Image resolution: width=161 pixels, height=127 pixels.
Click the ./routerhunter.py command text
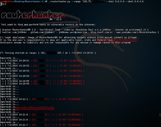(60, 2)
